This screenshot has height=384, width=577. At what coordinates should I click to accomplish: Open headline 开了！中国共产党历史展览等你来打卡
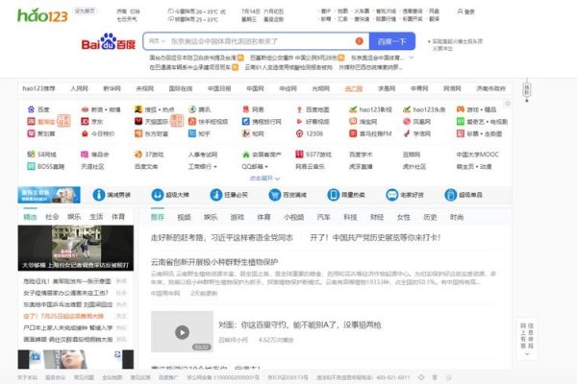click(375, 238)
